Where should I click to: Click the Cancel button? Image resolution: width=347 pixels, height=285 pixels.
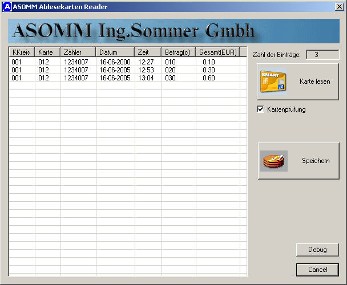pyautogui.click(x=317, y=270)
